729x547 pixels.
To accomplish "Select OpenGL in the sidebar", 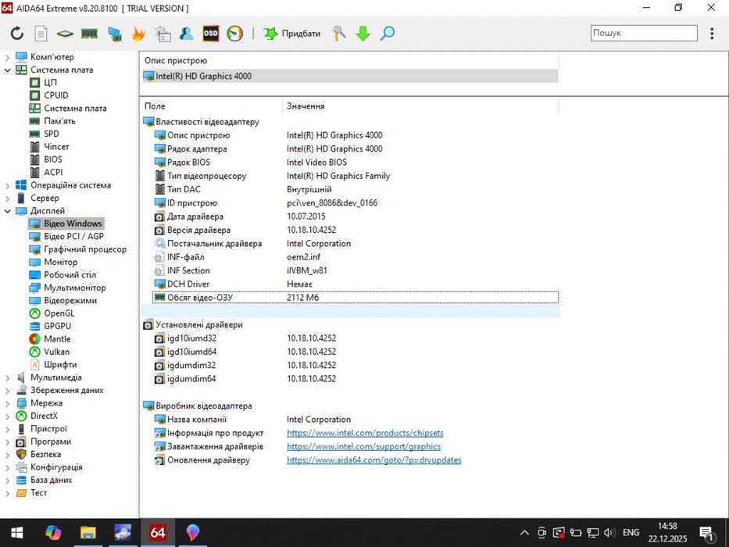I will (x=59, y=313).
